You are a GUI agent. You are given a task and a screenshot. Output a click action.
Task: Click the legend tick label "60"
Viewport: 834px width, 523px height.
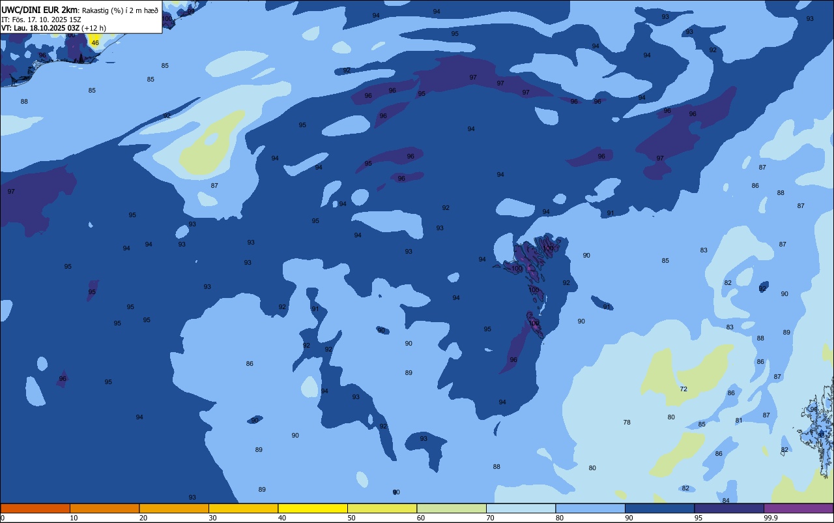click(x=421, y=518)
